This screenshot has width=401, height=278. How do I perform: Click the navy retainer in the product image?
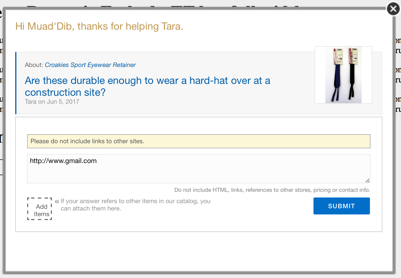pyautogui.click(x=336, y=76)
